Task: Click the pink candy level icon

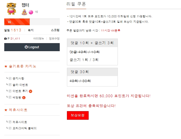Action: (31, 12)
